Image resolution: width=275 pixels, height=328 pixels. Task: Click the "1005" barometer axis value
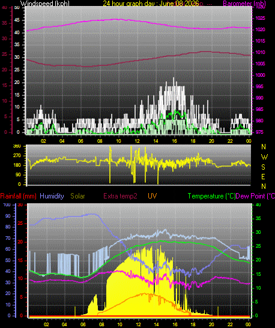coord(261,64)
